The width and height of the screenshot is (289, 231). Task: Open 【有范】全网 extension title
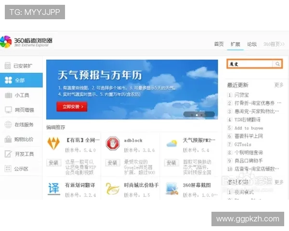pyautogui.click(x=83, y=140)
